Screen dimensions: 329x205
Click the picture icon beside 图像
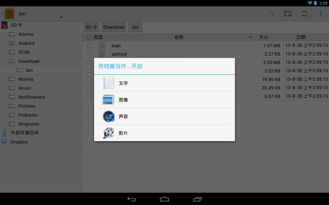108,100
